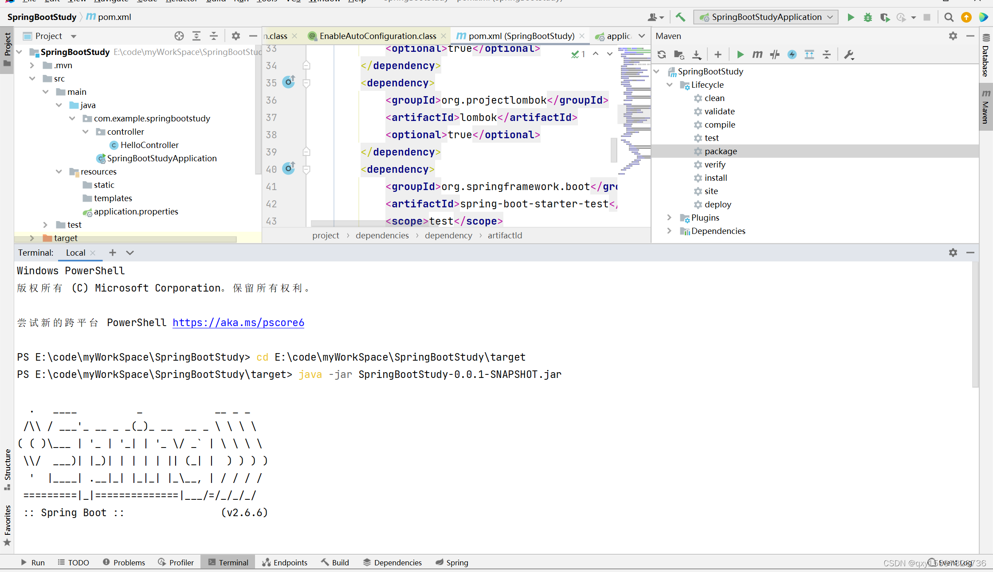Collapse all in Project panel
The width and height of the screenshot is (993, 572).
214,36
